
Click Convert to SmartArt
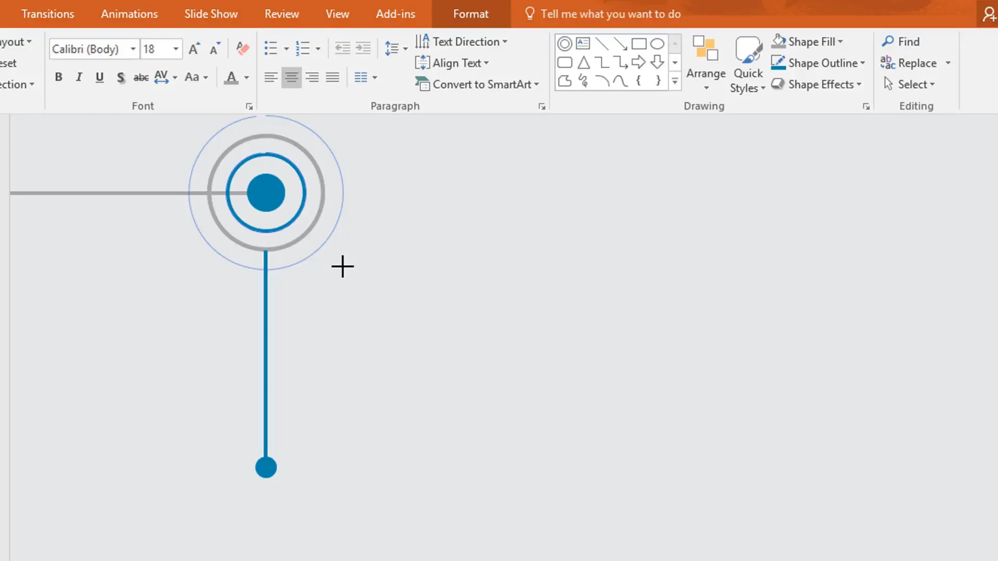[477, 84]
